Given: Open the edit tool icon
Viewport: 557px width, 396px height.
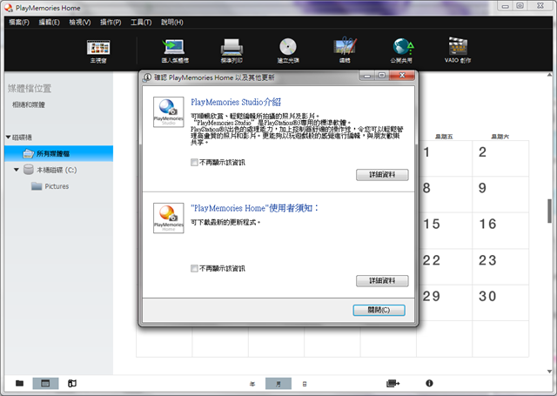Looking at the screenshot, I should pyautogui.click(x=345, y=46).
